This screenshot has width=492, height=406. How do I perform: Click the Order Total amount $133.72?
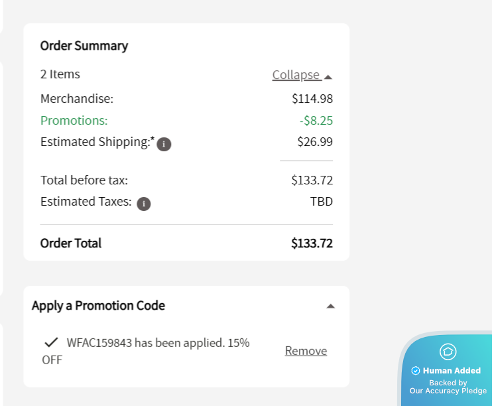point(312,243)
